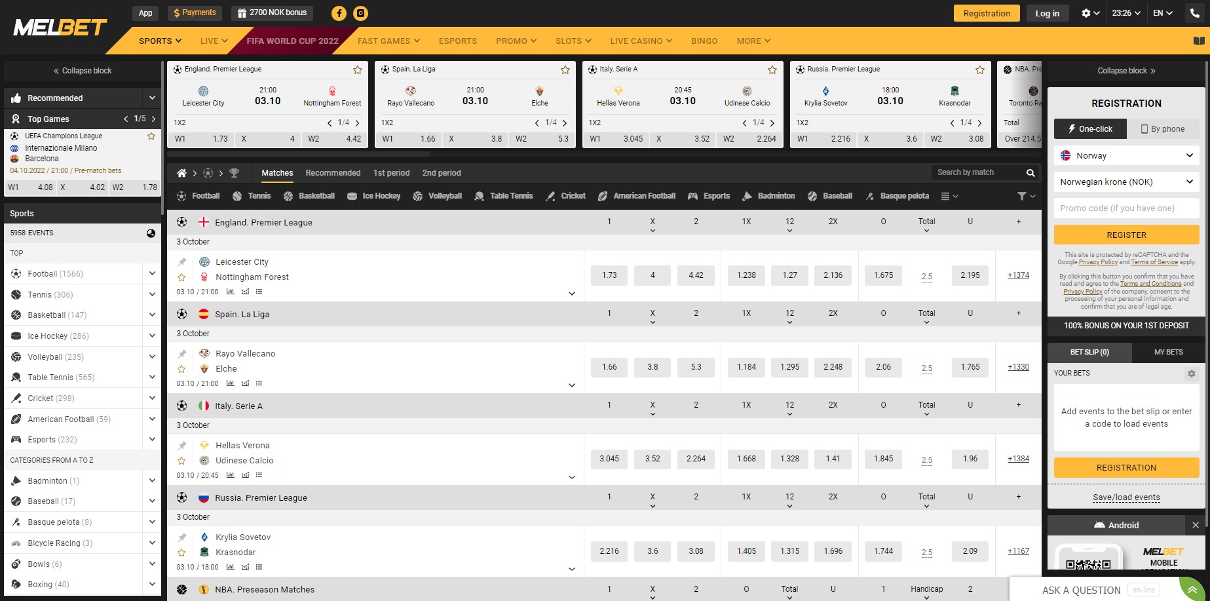The image size is (1210, 601).
Task: Click the phone callback icon
Action: [x=1195, y=13]
